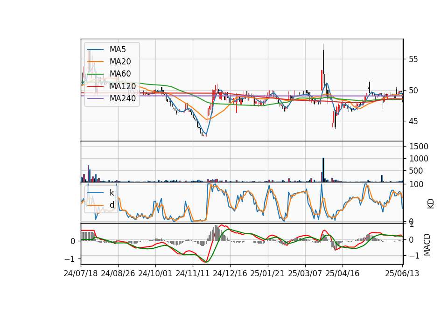Screen dimensions: 448x322
Task: Click the 500 volume axis tick label
Action: [416, 171]
